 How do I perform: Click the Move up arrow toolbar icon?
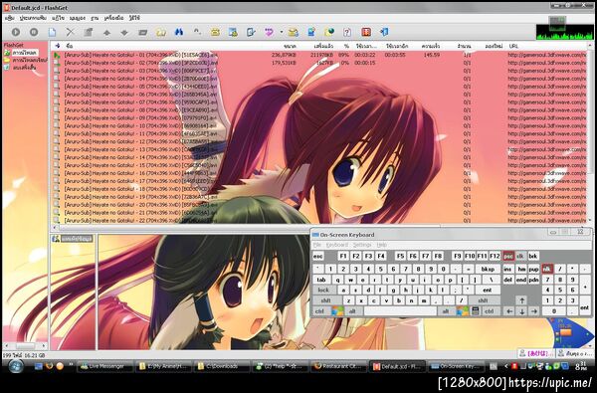(x=106, y=33)
